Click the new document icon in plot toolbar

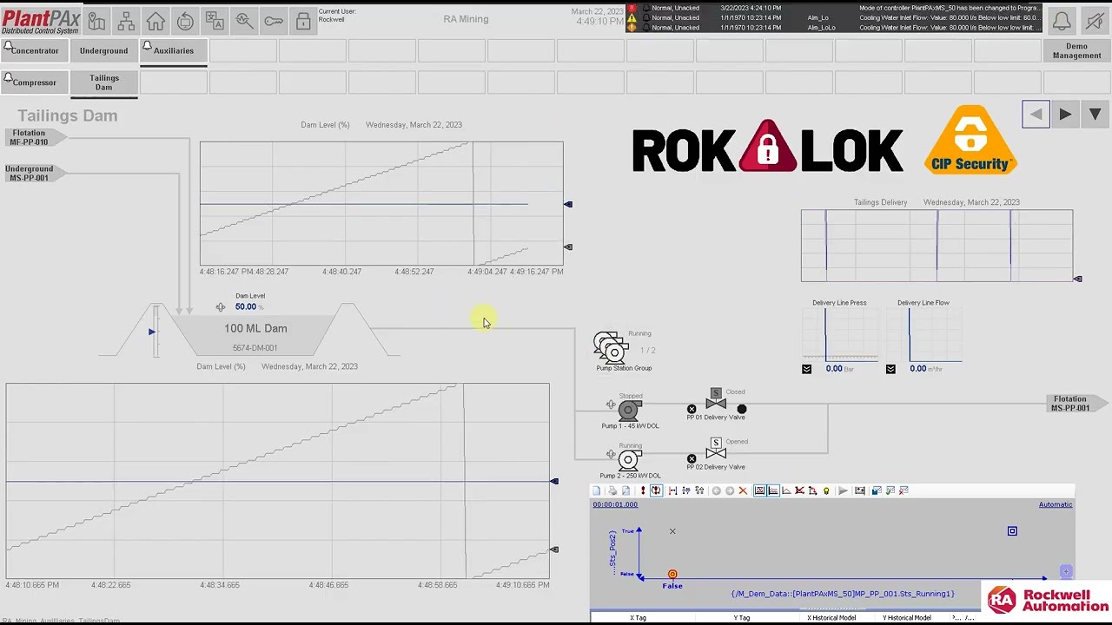[596, 490]
